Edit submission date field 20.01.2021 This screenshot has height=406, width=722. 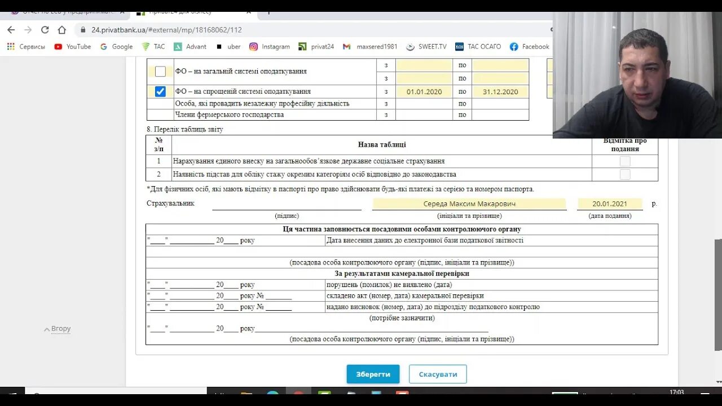[x=610, y=204]
